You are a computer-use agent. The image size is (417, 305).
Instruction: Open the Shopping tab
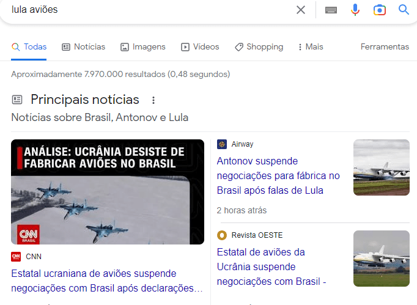[x=259, y=47]
